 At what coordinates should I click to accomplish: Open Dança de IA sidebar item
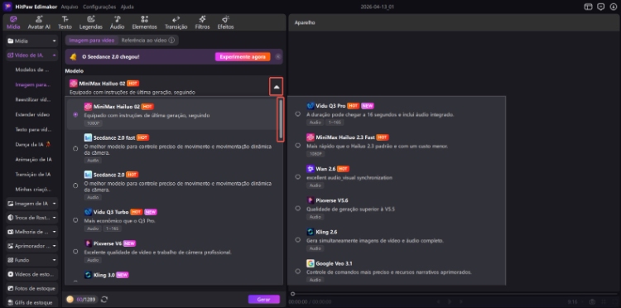(x=33, y=145)
